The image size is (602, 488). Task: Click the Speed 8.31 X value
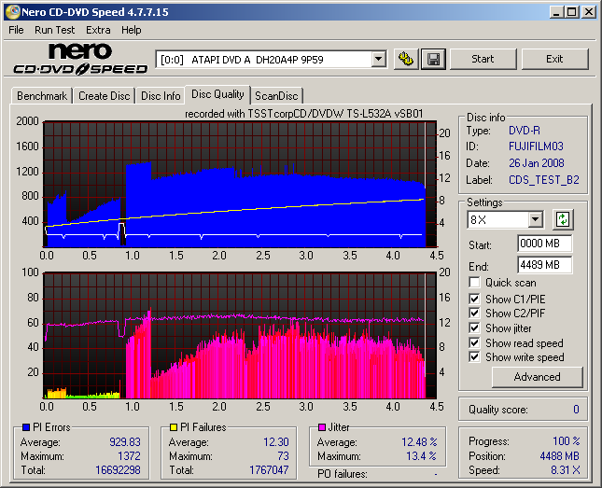tap(566, 470)
